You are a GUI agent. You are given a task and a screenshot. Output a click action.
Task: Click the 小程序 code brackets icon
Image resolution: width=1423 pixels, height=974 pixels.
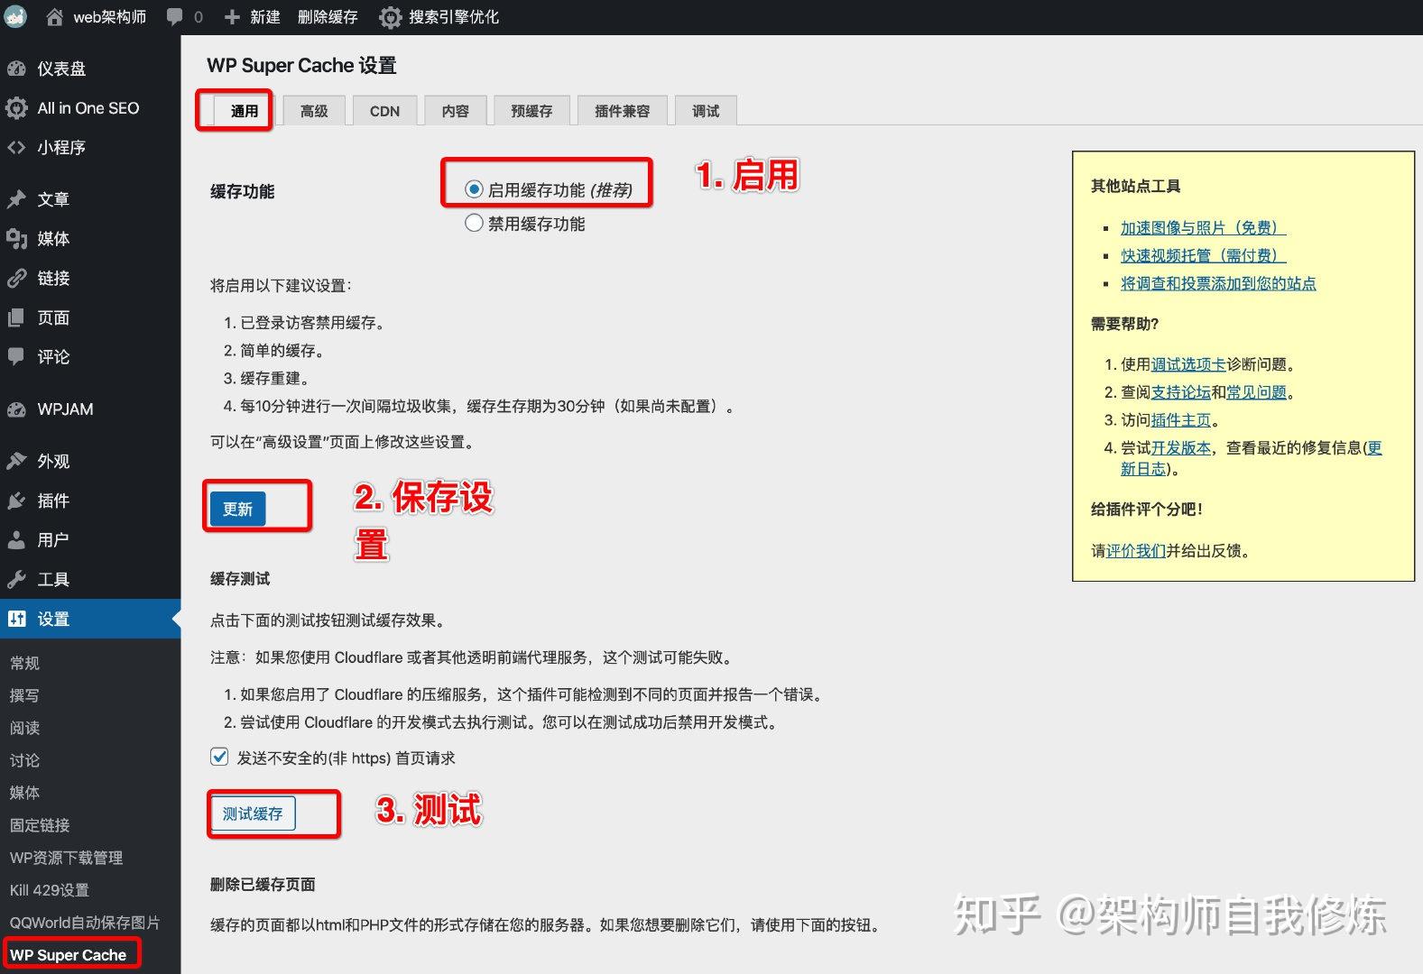click(16, 147)
